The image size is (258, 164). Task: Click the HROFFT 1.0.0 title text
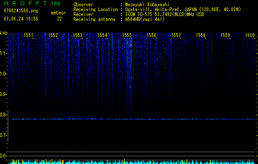click(x=32, y=3)
